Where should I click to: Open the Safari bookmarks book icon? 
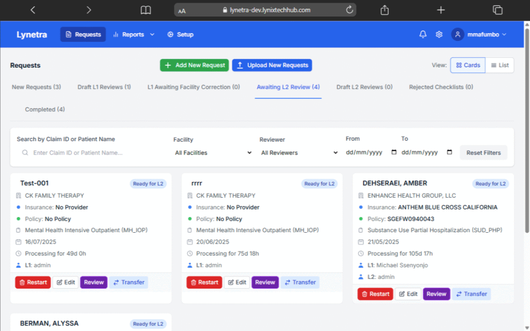[x=146, y=10]
